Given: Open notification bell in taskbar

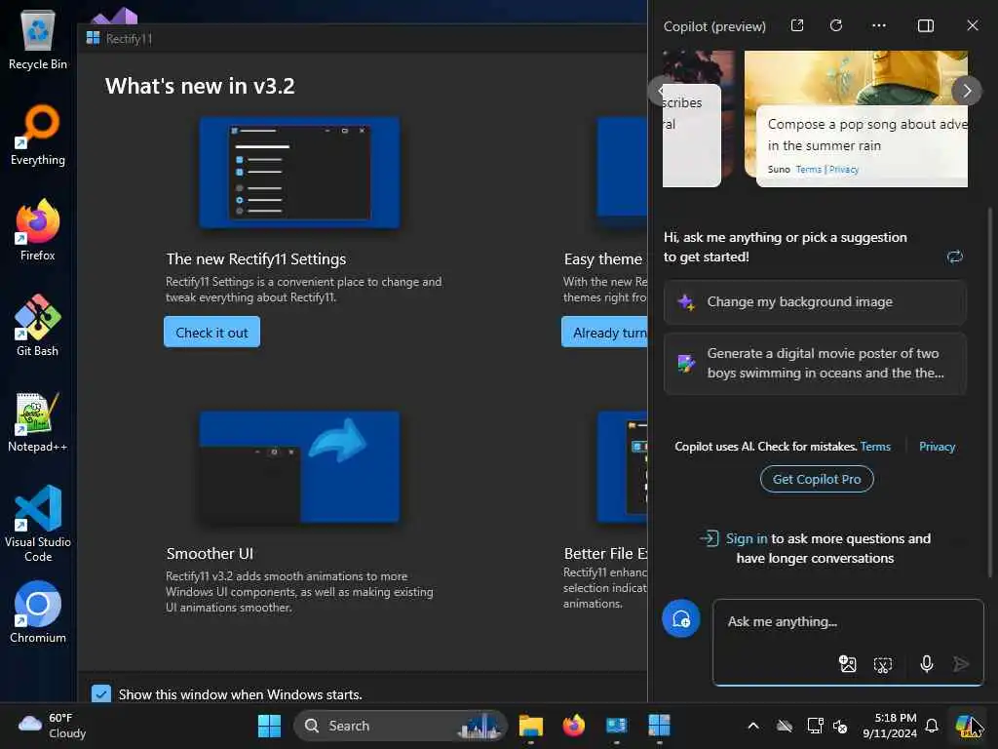Looking at the screenshot, I should click(931, 726).
